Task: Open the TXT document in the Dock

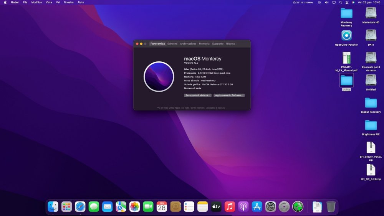Action: pyautogui.click(x=317, y=207)
